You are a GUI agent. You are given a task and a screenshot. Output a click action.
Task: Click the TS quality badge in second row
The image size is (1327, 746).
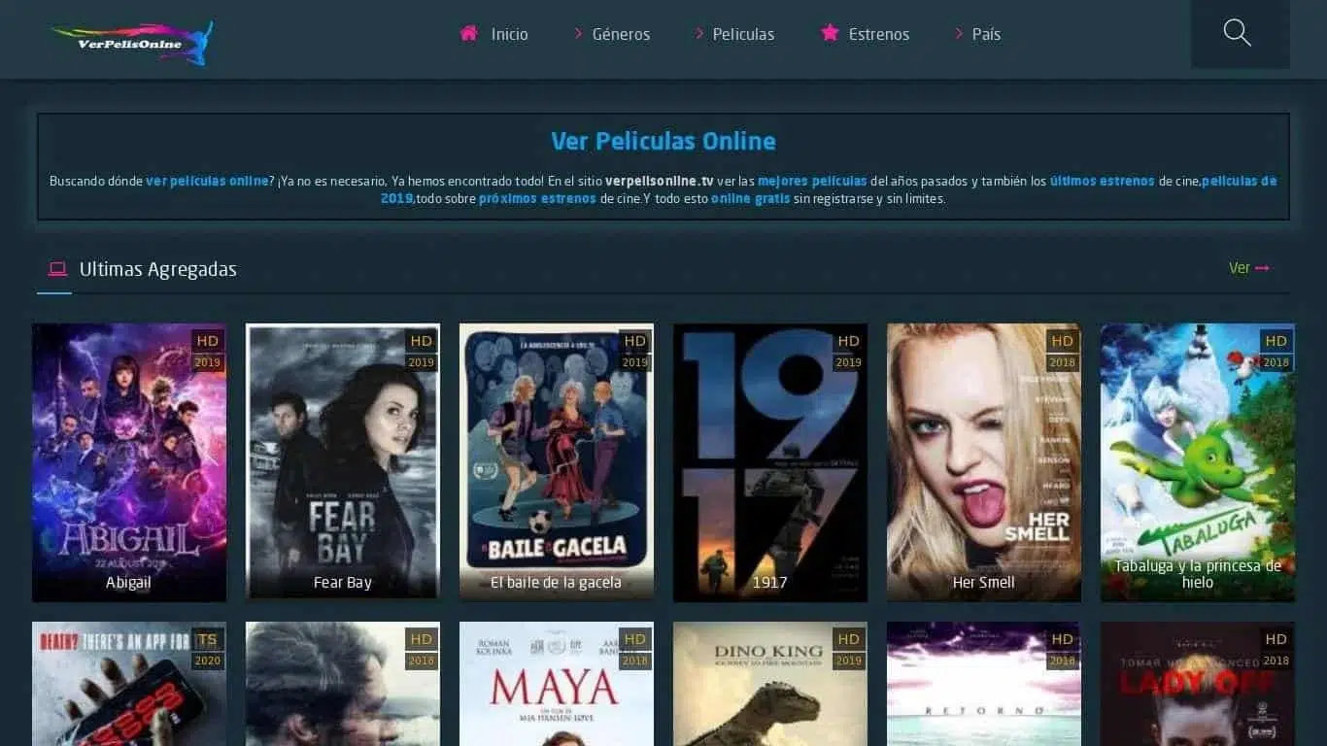(x=208, y=639)
